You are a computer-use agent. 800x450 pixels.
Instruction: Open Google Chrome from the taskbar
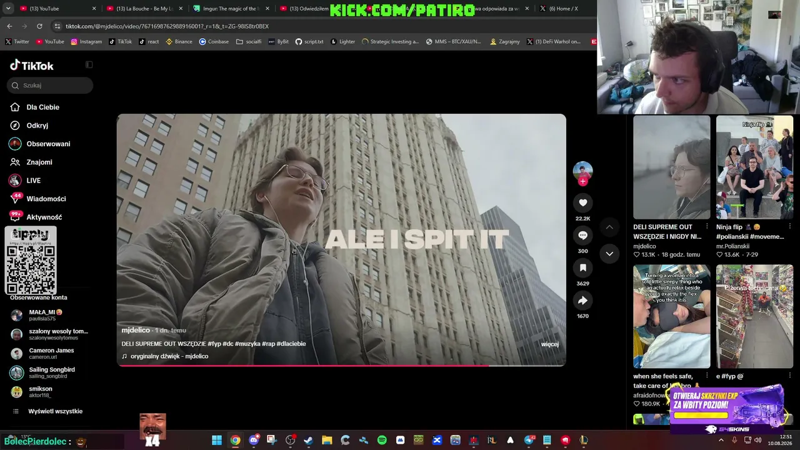click(235, 440)
